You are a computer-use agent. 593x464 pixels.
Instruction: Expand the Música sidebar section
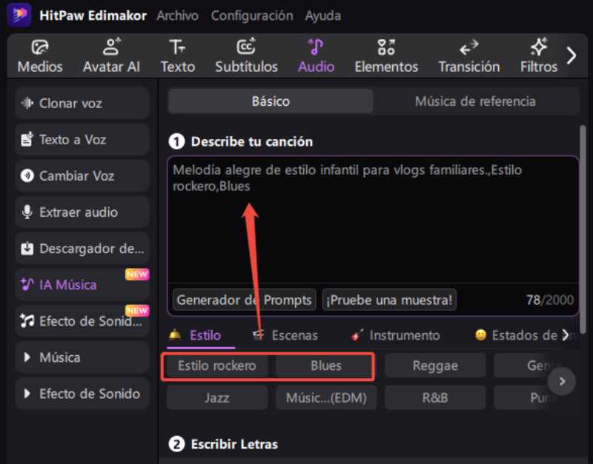point(82,357)
